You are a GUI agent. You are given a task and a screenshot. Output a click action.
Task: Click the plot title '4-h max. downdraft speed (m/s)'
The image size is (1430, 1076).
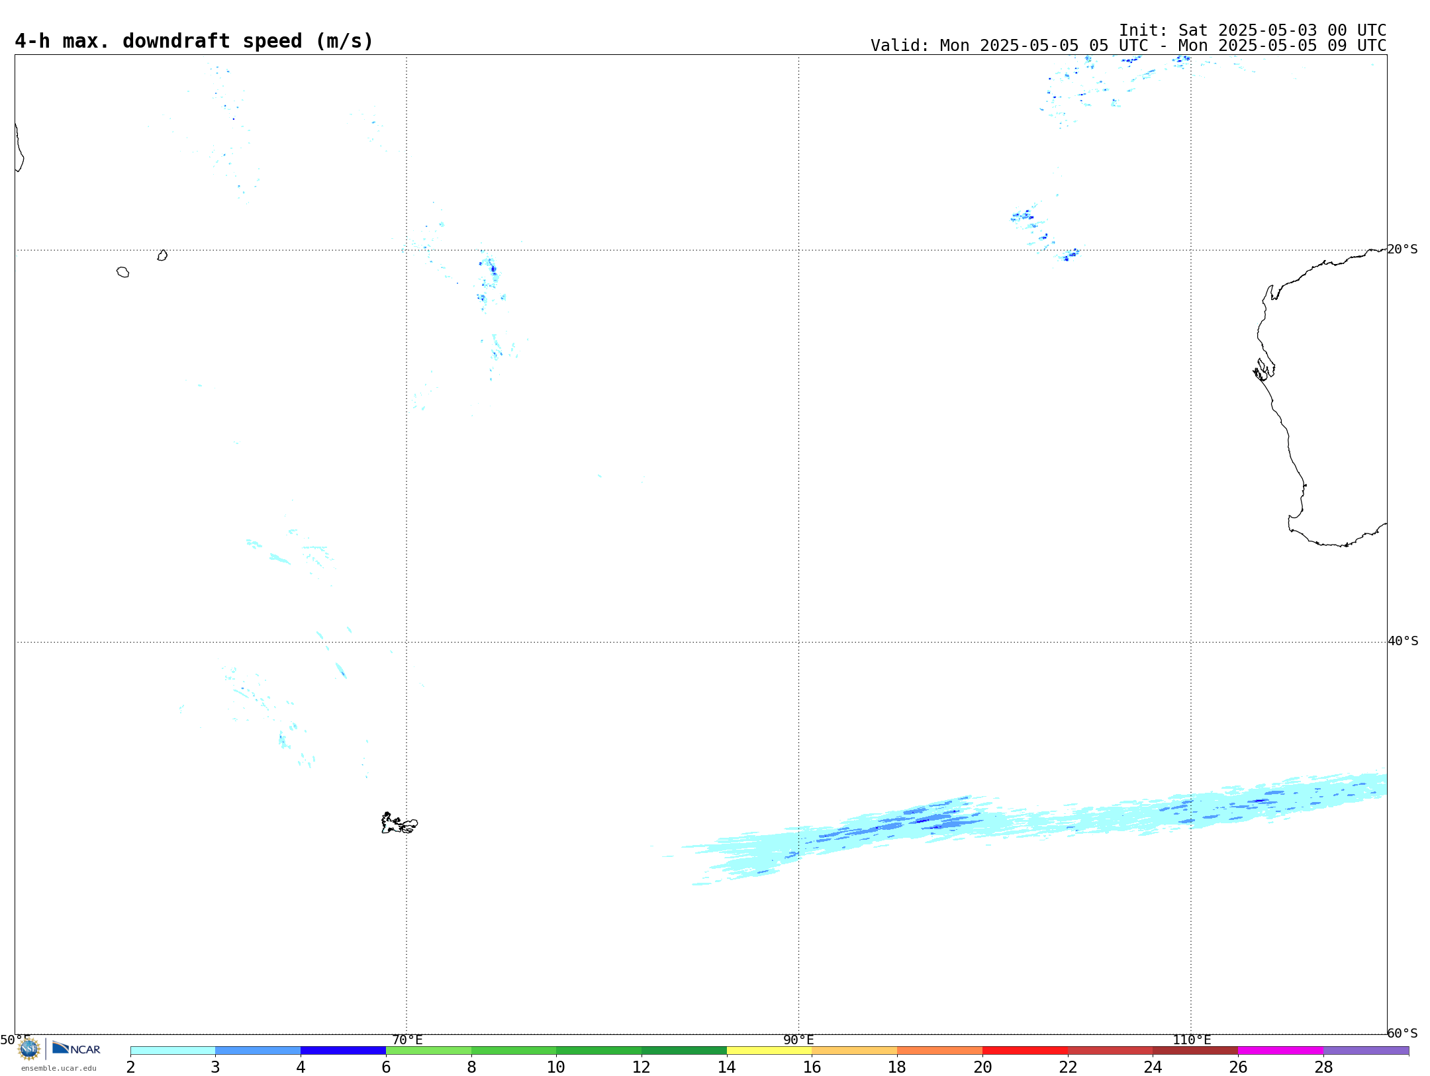pyautogui.click(x=194, y=41)
